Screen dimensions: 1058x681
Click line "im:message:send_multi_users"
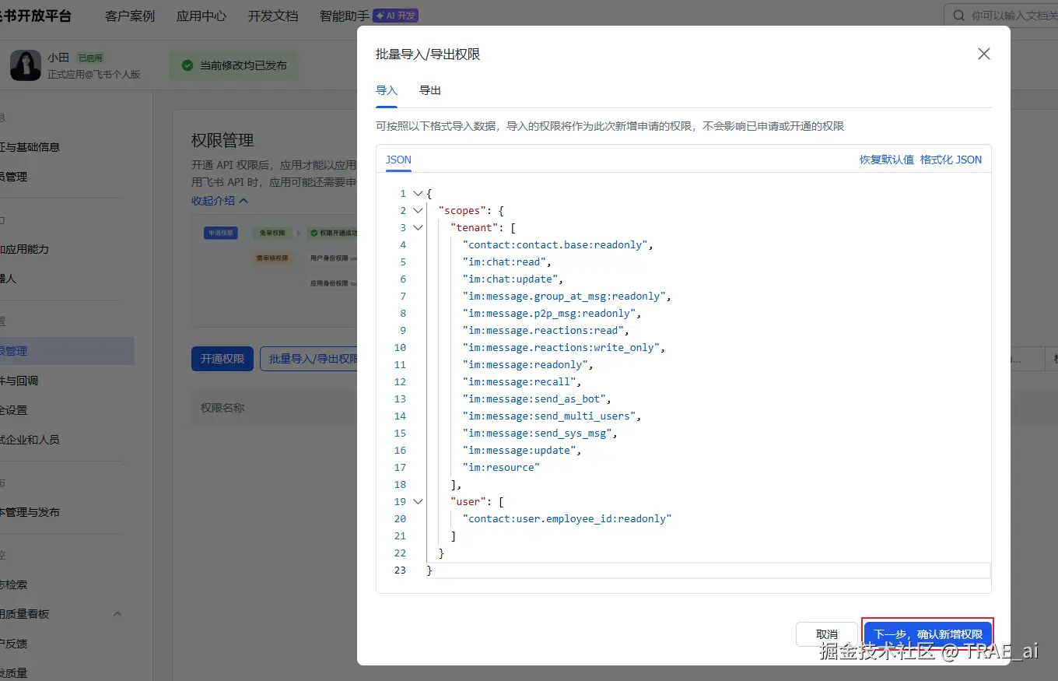[x=548, y=416]
